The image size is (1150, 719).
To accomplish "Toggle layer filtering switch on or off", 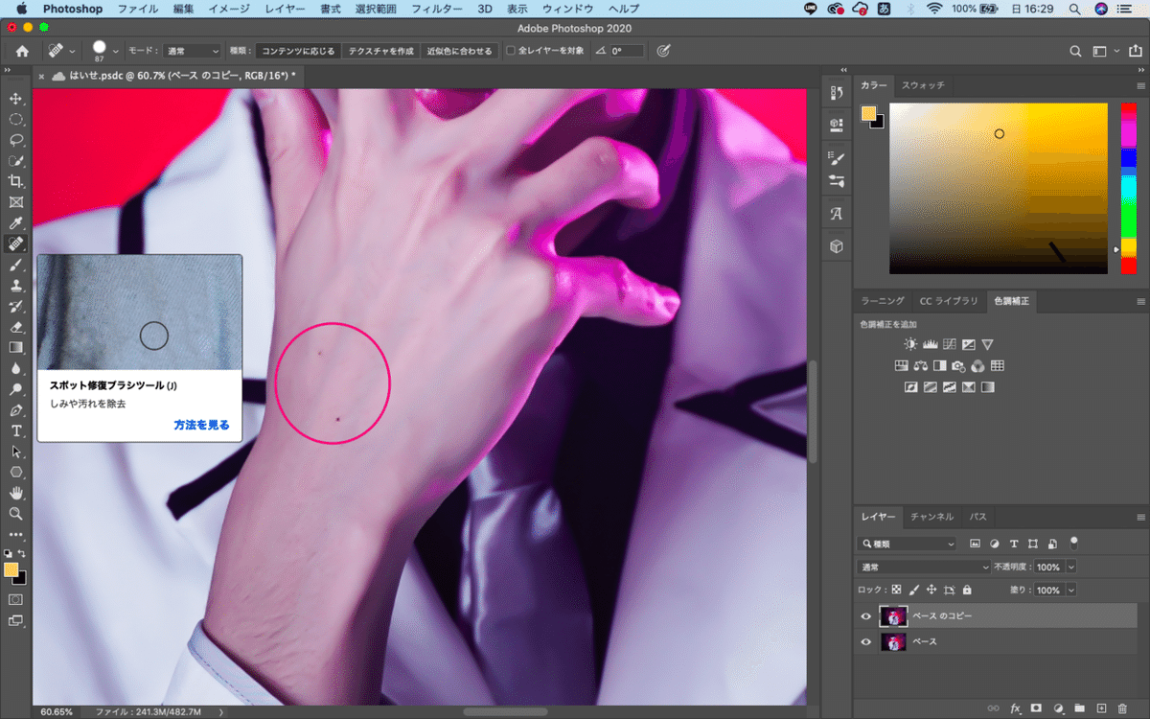I will (1074, 542).
